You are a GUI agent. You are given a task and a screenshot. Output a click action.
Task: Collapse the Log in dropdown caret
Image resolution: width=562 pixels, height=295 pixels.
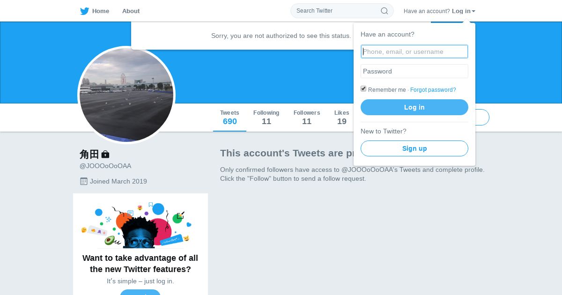[x=473, y=11]
